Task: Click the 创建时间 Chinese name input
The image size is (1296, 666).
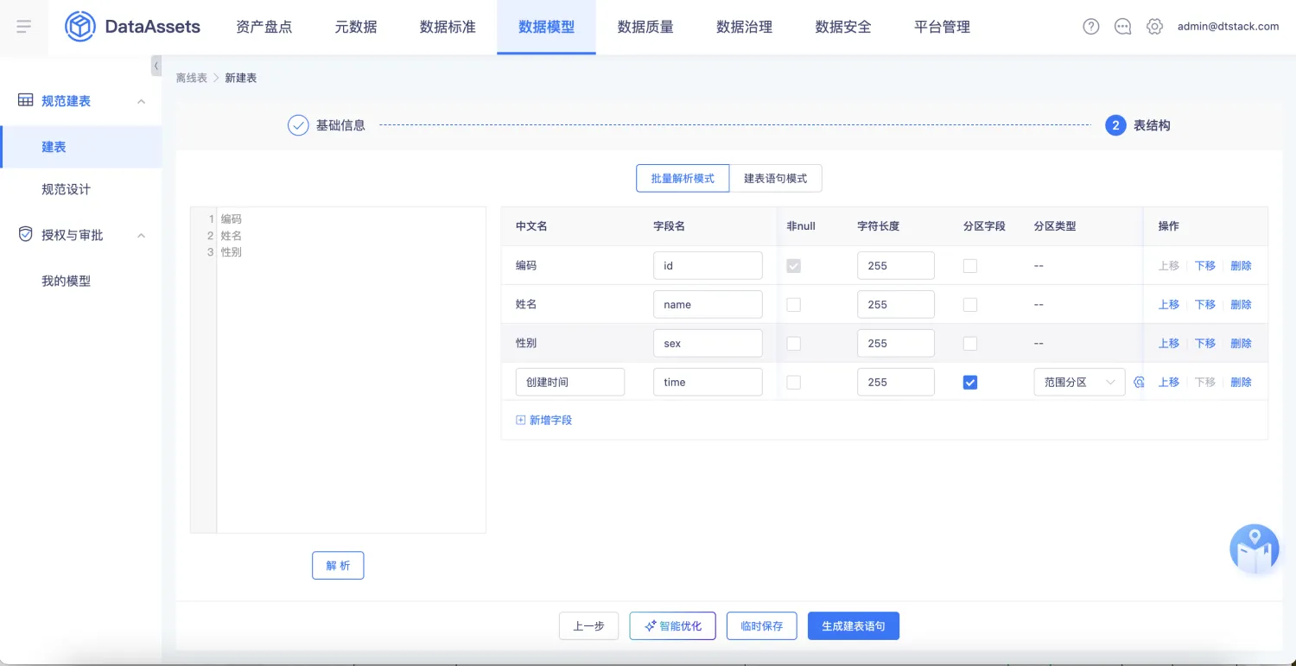Action: tap(570, 382)
